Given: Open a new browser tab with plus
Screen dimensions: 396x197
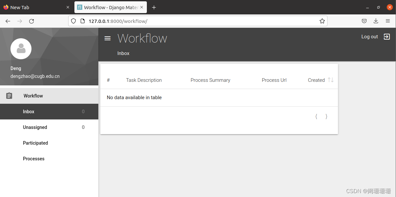Looking at the screenshot, I should point(154,7).
